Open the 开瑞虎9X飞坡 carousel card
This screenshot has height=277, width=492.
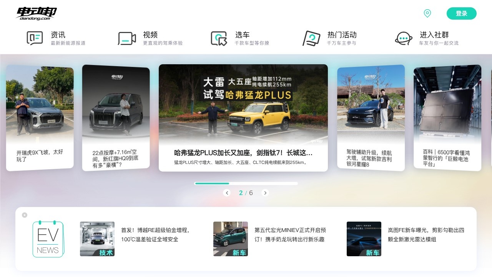point(40,118)
